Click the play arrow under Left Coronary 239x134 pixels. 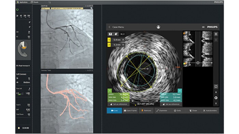[x=17, y=78]
